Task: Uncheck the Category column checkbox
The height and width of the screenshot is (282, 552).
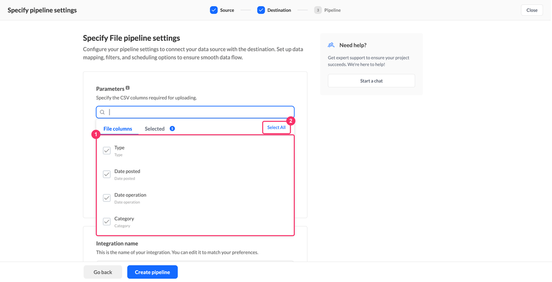Action: [107, 222]
